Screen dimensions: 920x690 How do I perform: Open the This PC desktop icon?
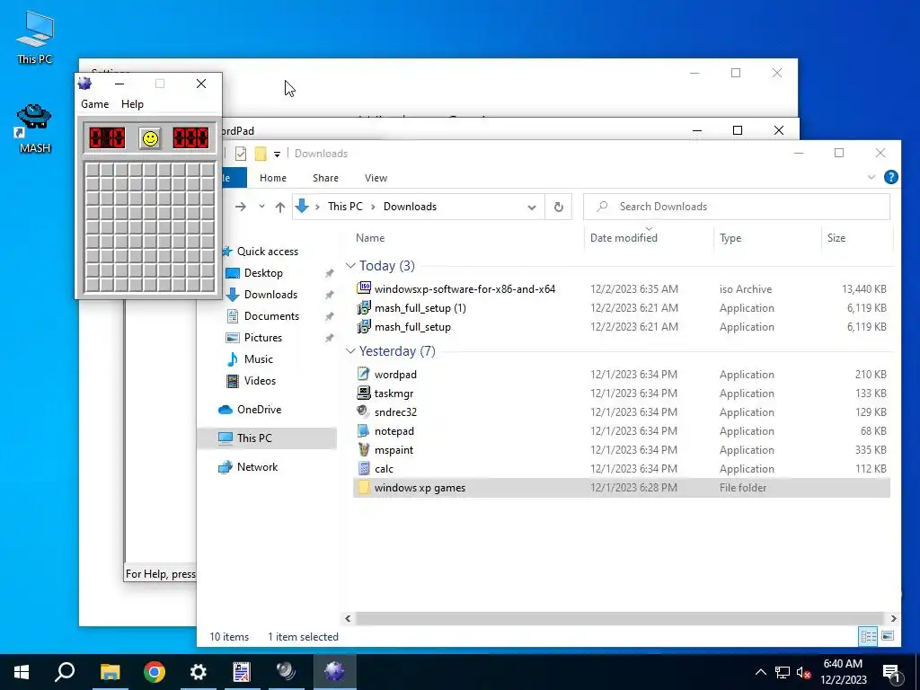[x=35, y=37]
